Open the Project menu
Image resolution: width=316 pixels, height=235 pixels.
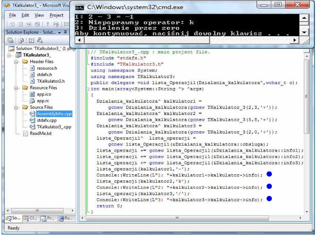[x=56, y=15]
